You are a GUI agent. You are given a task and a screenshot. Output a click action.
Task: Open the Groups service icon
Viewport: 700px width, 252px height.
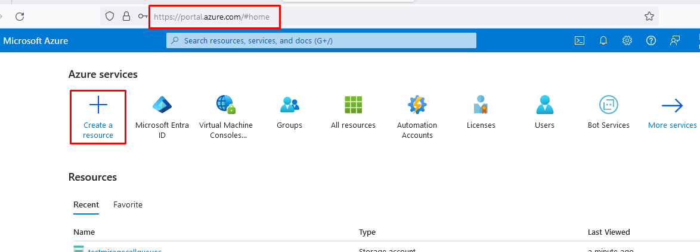click(289, 105)
